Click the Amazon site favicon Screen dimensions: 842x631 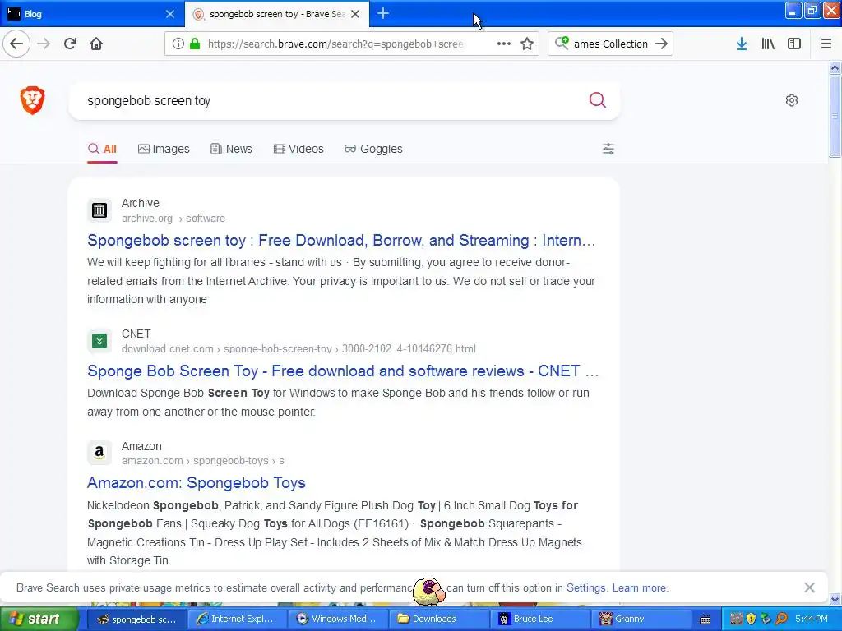[99, 453]
